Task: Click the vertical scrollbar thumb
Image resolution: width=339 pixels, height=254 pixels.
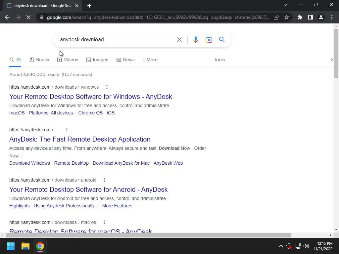Action: point(336,53)
